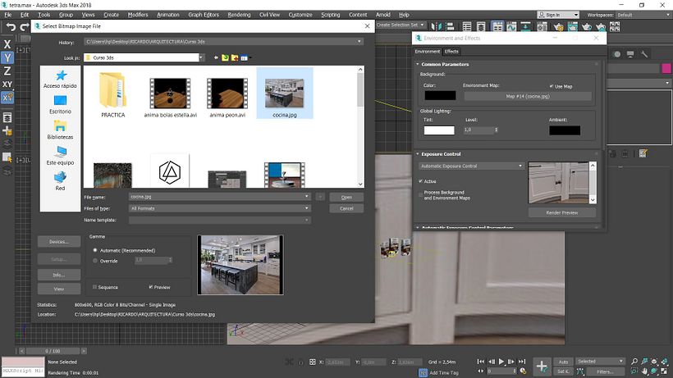The width and height of the screenshot is (673, 378).
Task: Switch to the Environment tab
Action: pyautogui.click(x=427, y=52)
